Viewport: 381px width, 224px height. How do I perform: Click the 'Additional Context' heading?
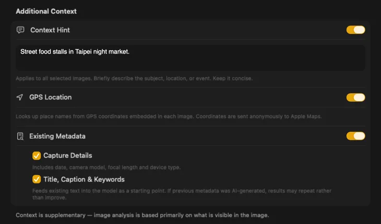coord(46,11)
